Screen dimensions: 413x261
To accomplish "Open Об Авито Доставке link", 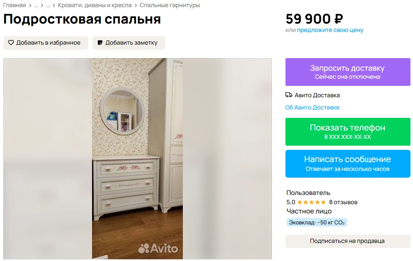I will click(x=312, y=107).
